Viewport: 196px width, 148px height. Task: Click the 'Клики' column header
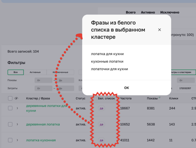(x=174, y=98)
